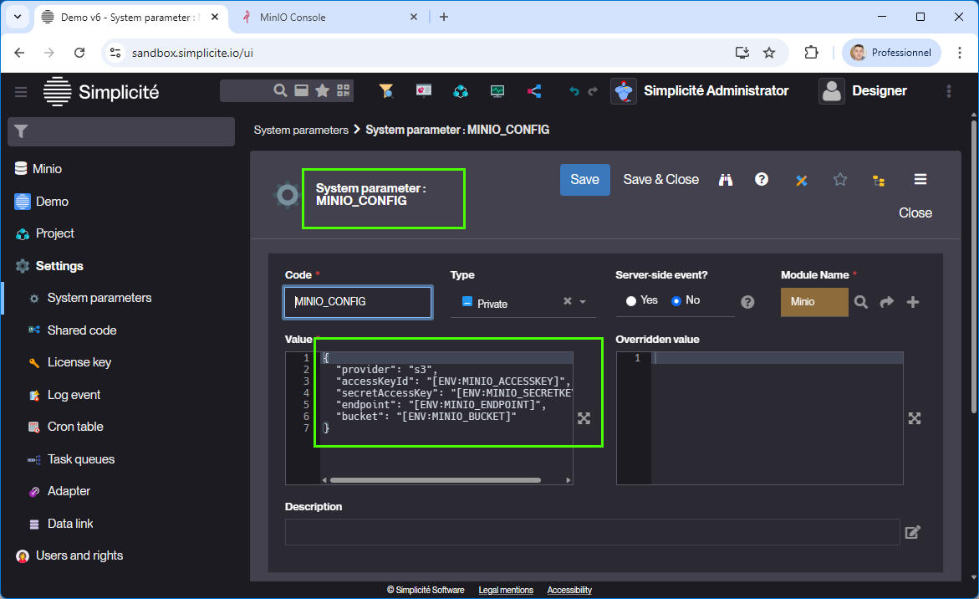Open Shared code in Settings menu
This screenshot has width=979, height=599.
coord(81,330)
